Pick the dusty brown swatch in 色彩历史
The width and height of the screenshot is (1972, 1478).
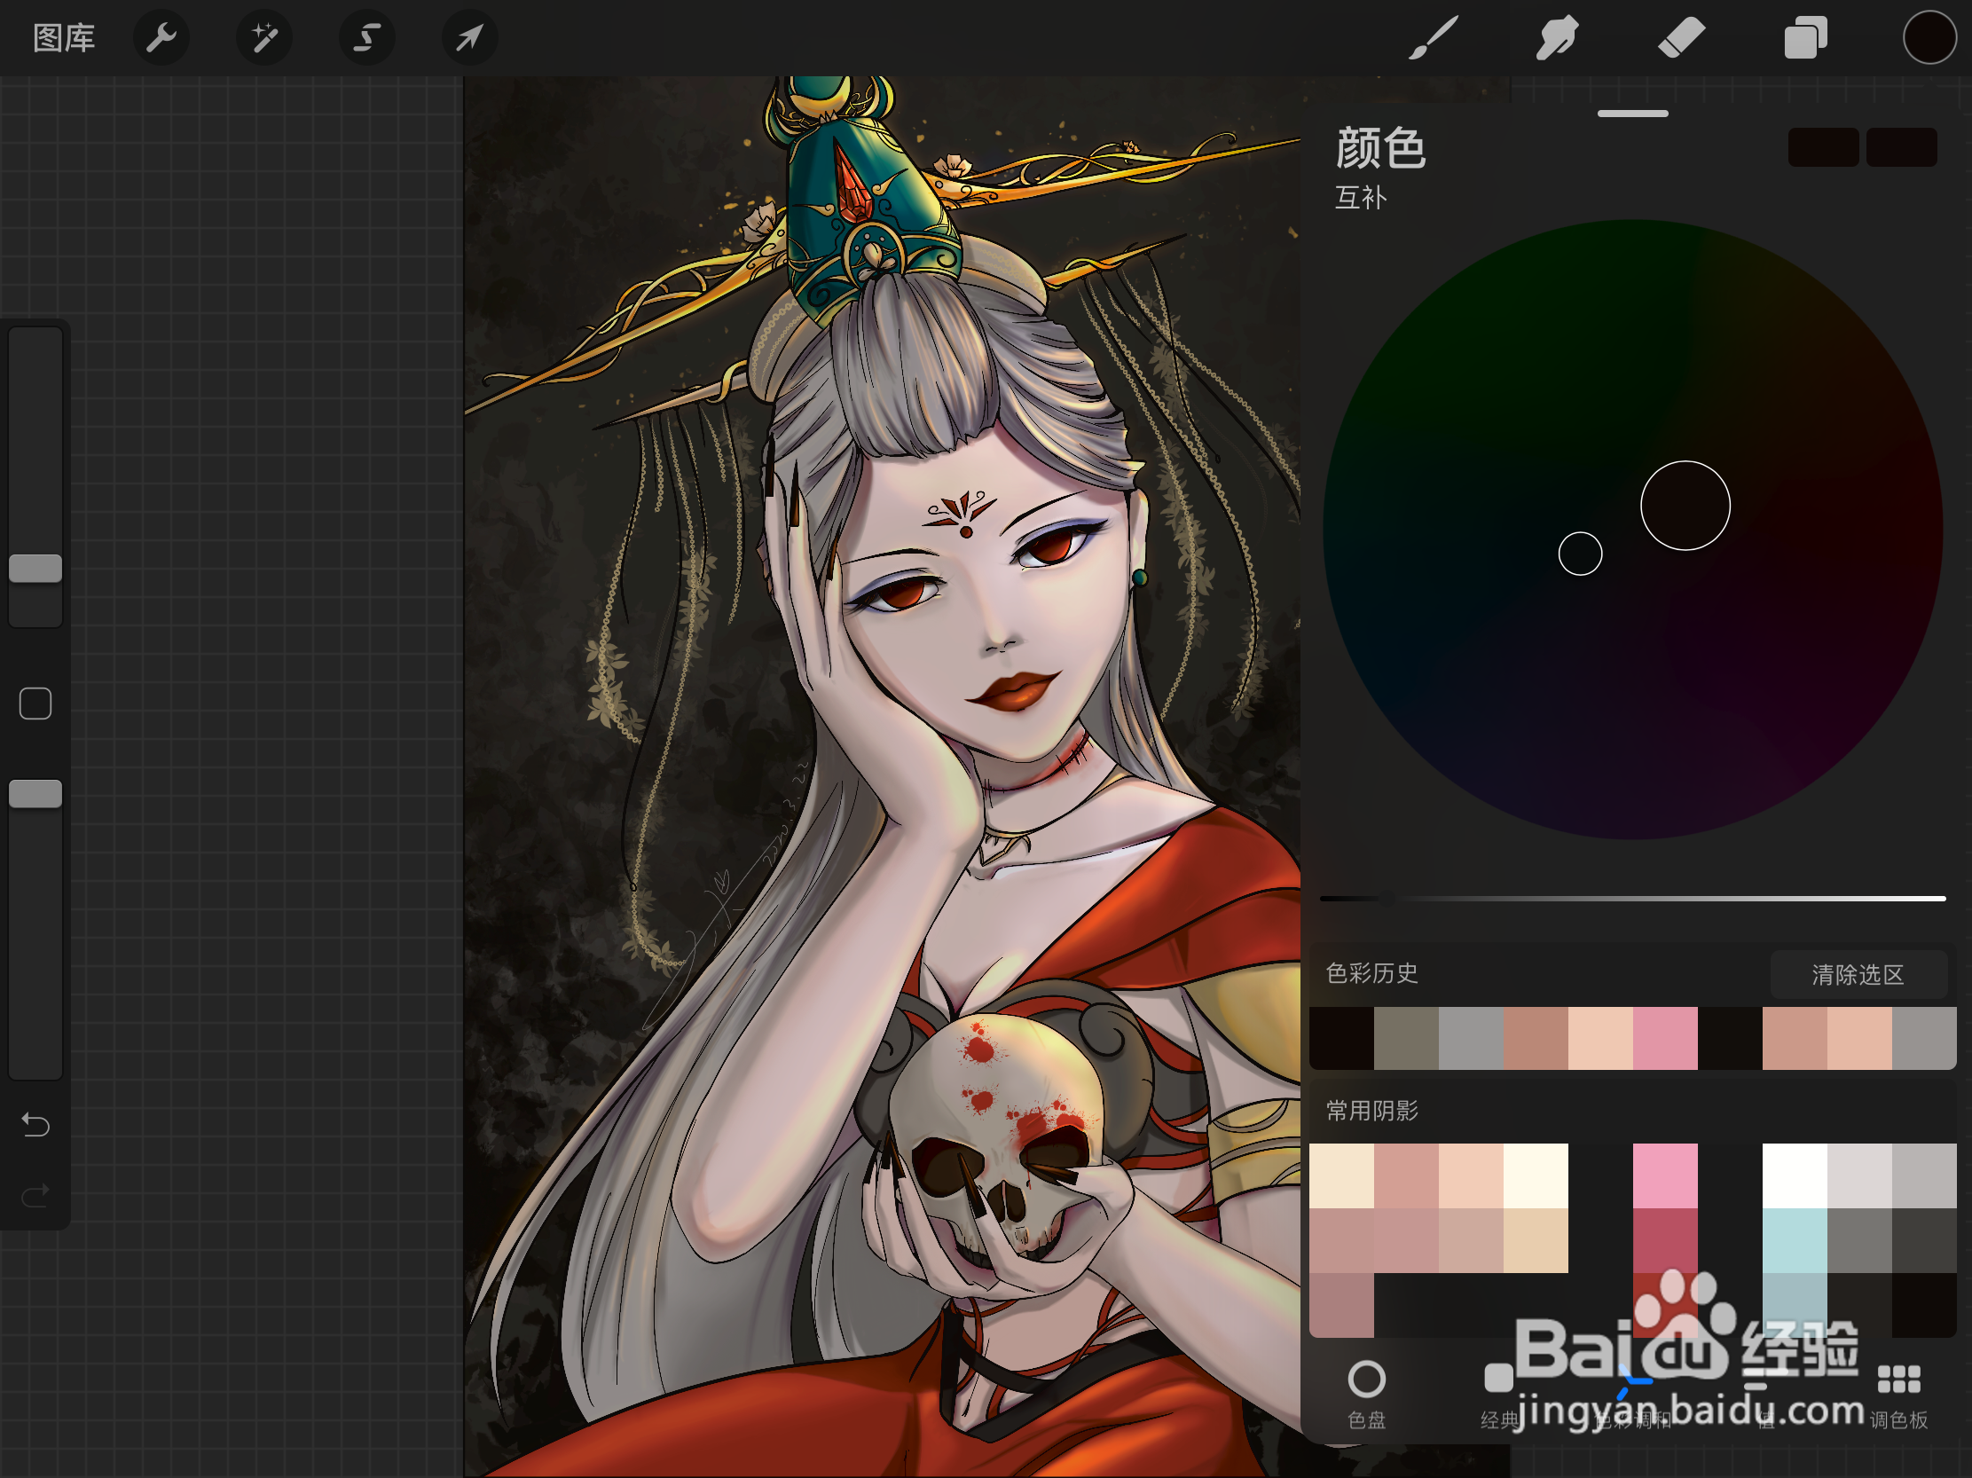click(x=1536, y=1038)
